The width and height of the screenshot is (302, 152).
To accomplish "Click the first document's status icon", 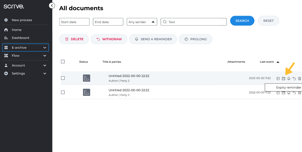I will pos(87,78).
